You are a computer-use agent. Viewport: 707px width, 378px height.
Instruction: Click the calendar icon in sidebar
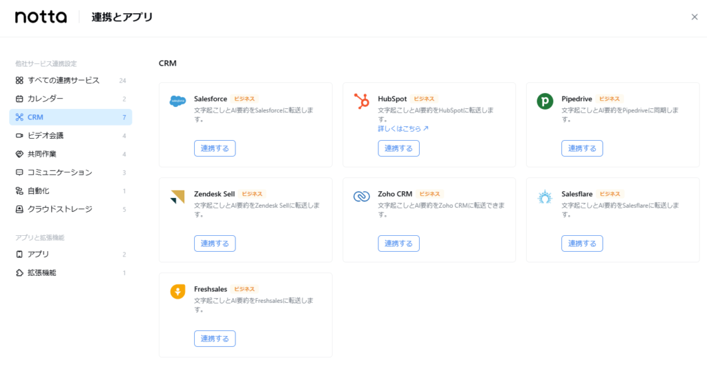click(19, 99)
